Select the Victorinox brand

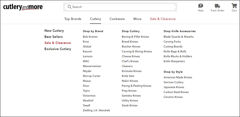pos(89,96)
